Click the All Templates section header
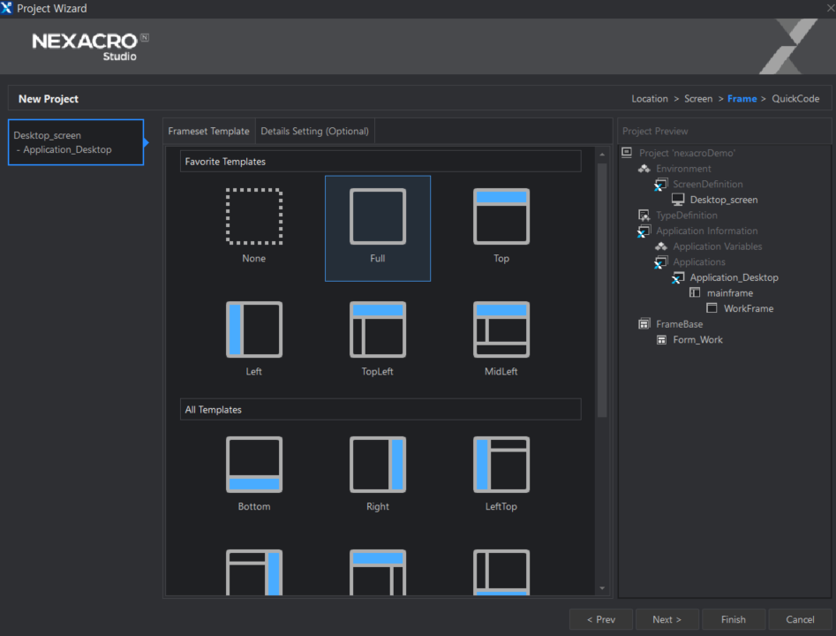 (380, 409)
